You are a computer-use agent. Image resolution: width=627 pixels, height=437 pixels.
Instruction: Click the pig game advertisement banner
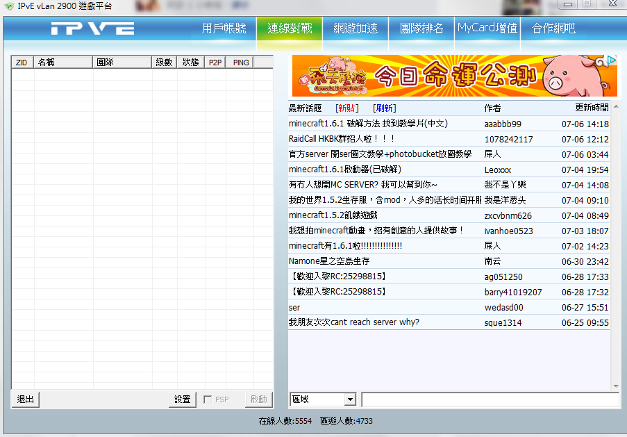coord(455,76)
